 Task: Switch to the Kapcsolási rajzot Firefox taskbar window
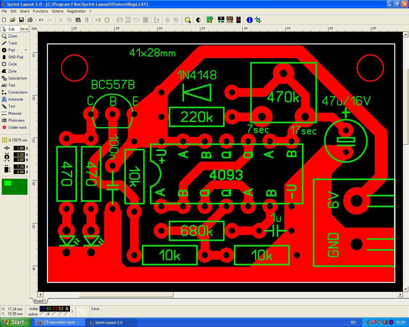59,322
